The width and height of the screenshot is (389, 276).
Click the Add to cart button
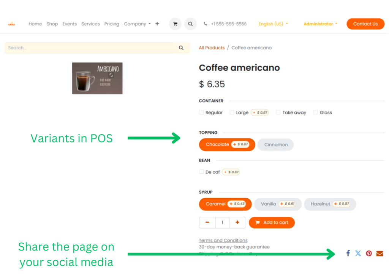[272, 222]
